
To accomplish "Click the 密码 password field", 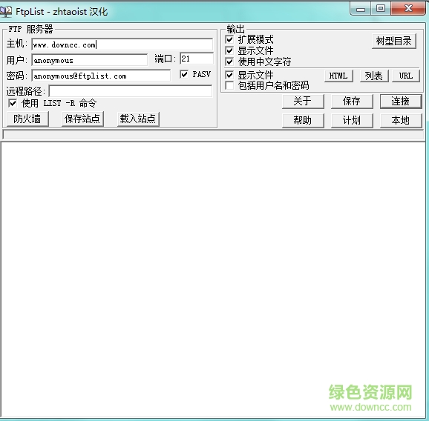I will (101, 76).
